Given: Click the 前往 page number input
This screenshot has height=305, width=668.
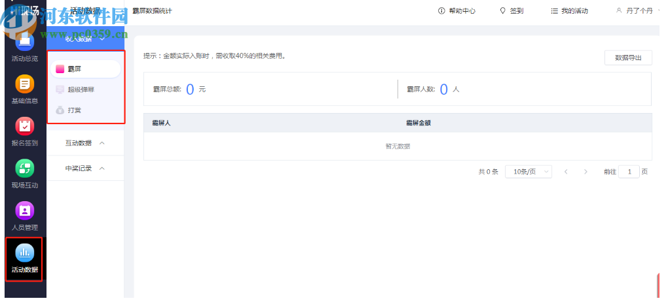Looking at the screenshot, I should pos(629,172).
